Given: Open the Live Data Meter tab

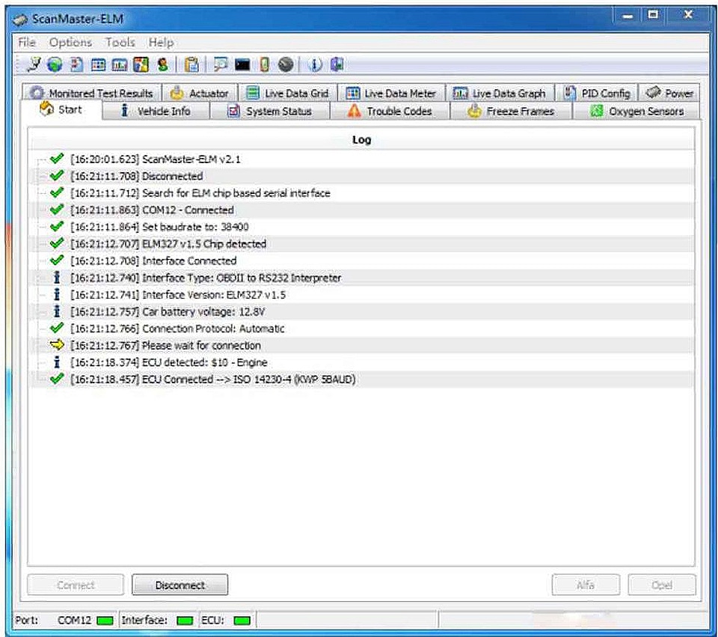Looking at the screenshot, I should coord(391,93).
